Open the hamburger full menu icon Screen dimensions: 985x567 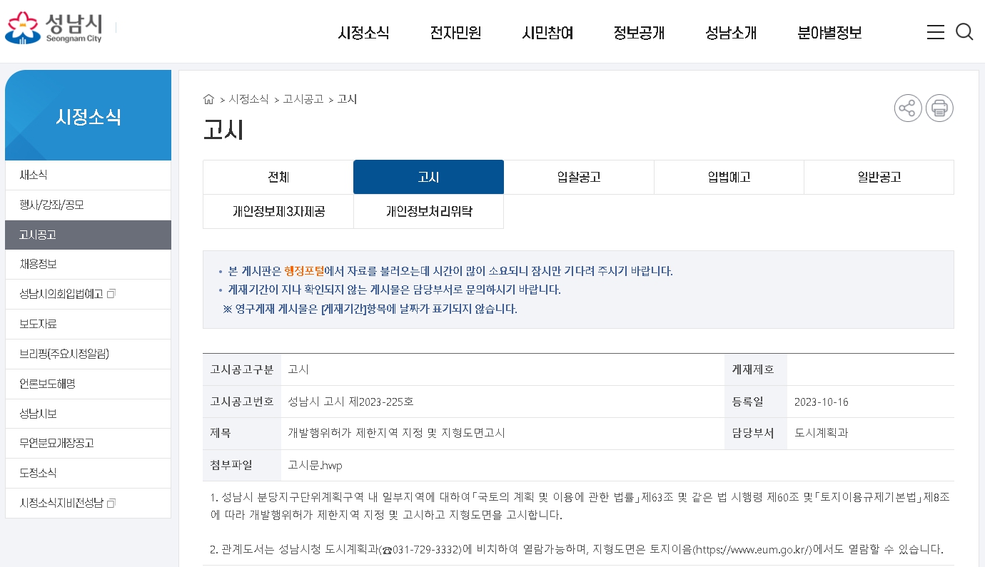[x=935, y=32]
